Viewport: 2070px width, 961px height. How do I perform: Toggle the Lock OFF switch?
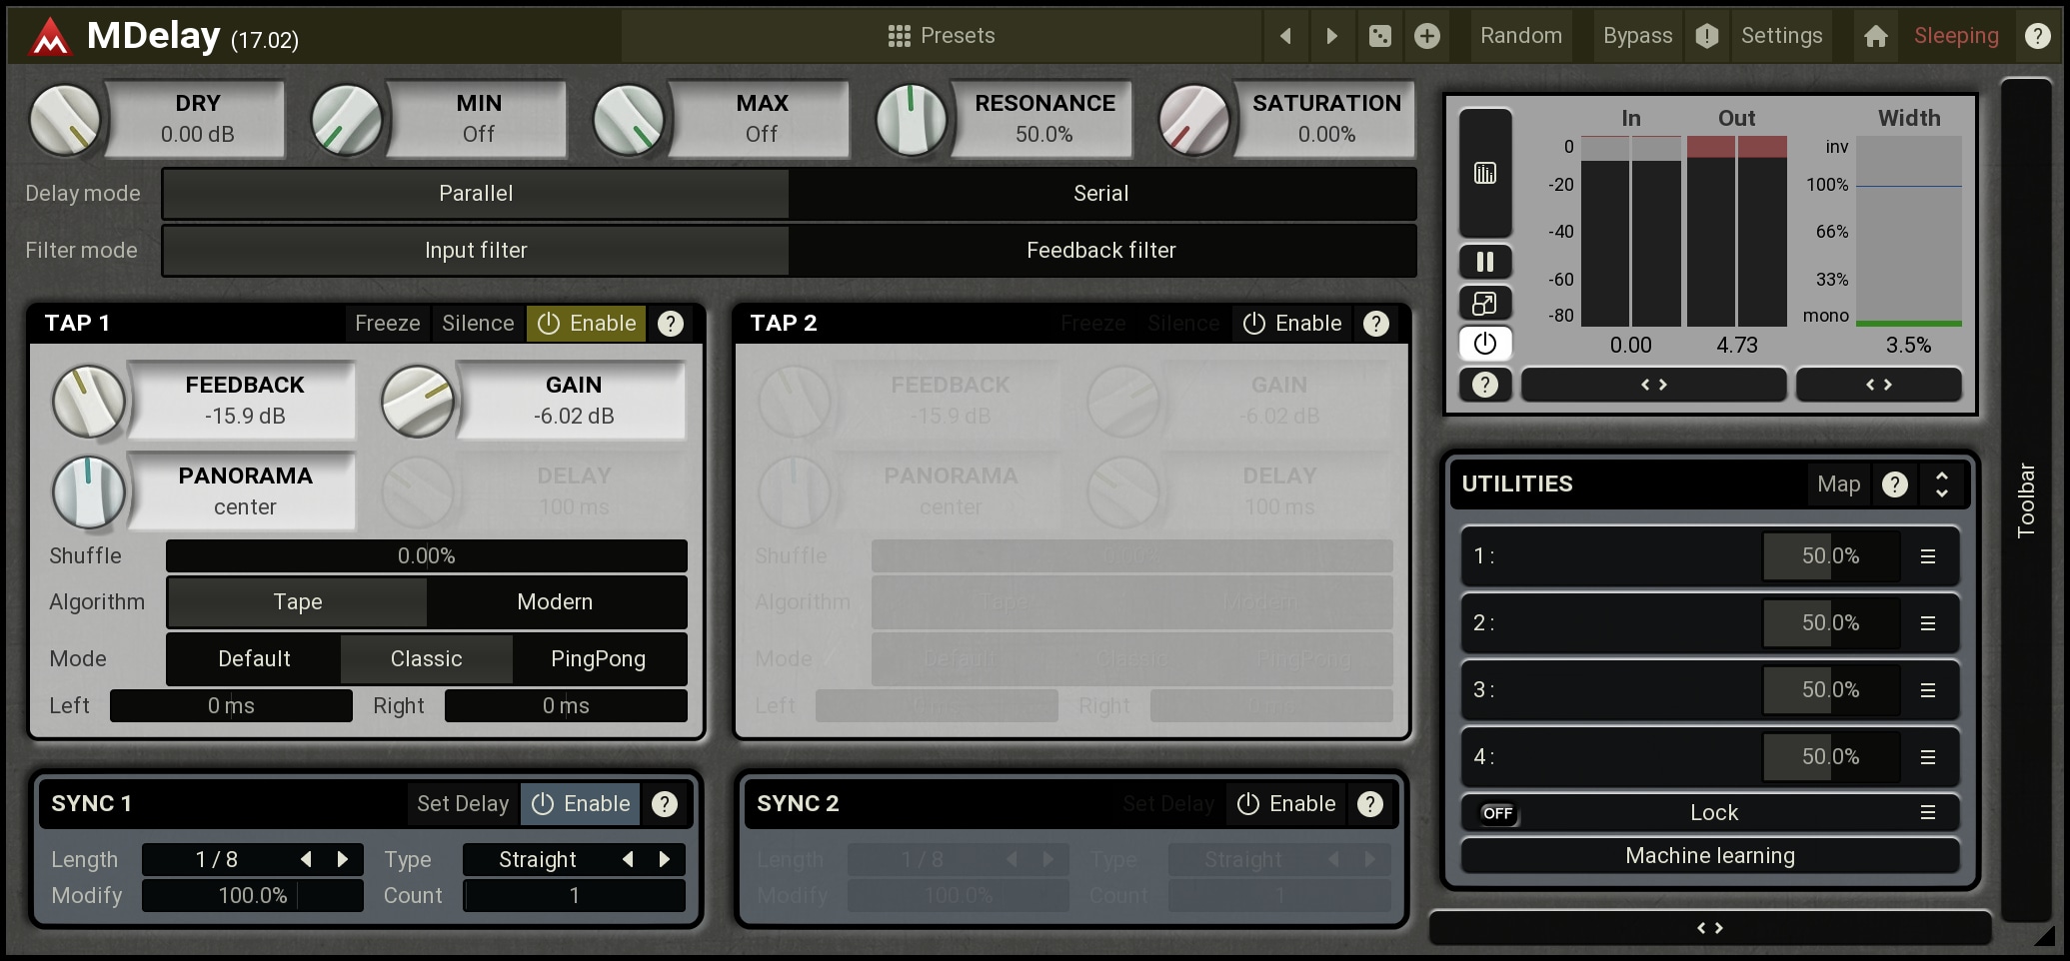click(x=1497, y=813)
